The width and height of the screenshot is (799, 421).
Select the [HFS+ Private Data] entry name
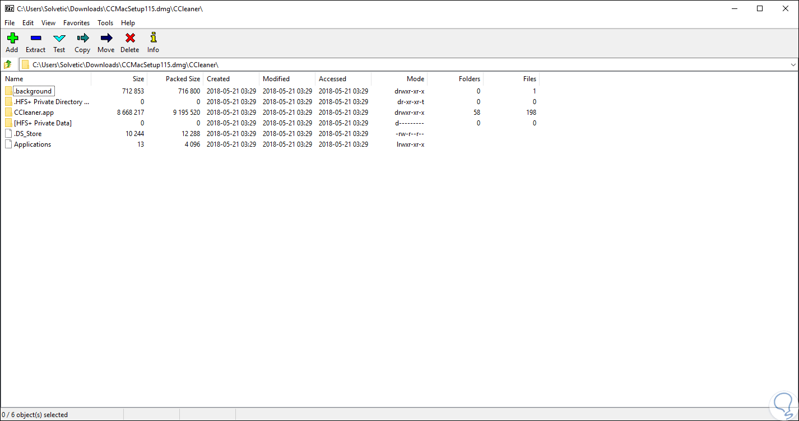coord(43,123)
